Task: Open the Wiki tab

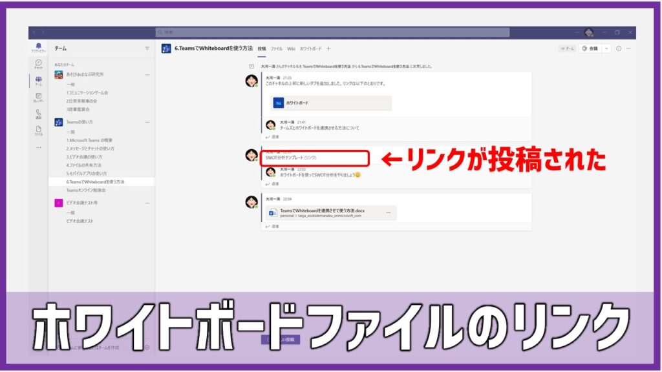Action: tap(292, 49)
